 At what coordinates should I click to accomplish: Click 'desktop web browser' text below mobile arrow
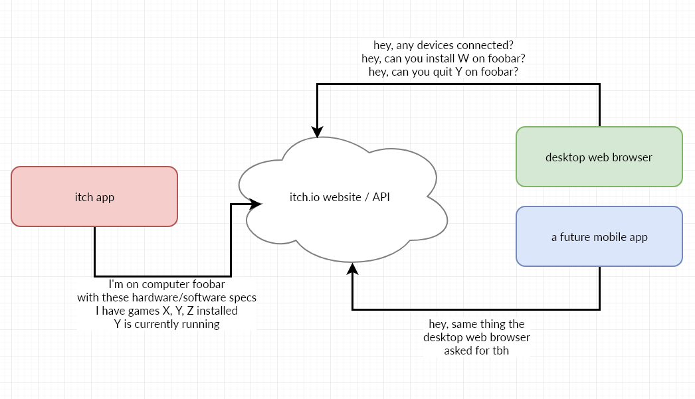point(476,337)
